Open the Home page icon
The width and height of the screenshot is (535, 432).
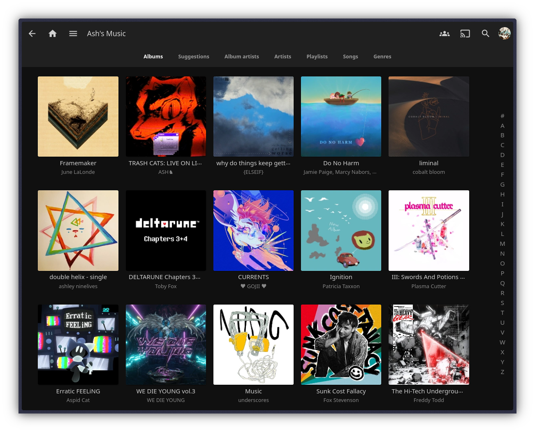53,34
